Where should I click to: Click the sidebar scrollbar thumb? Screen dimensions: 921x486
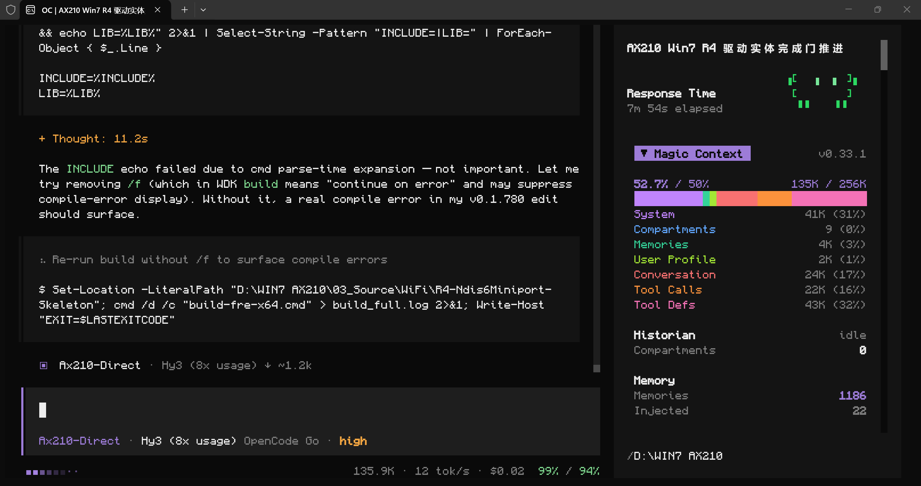(x=884, y=55)
